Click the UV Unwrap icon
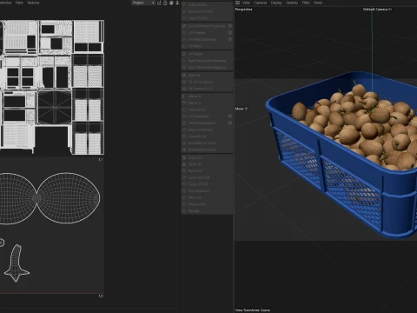 (184, 33)
